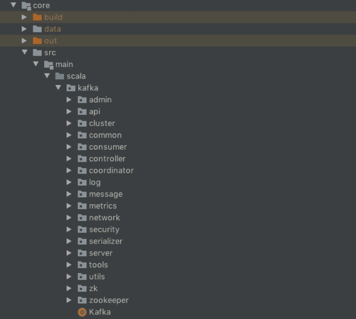Collapse the kafka package tree
Image resolution: width=356 pixels, height=319 pixels.
[x=58, y=88]
